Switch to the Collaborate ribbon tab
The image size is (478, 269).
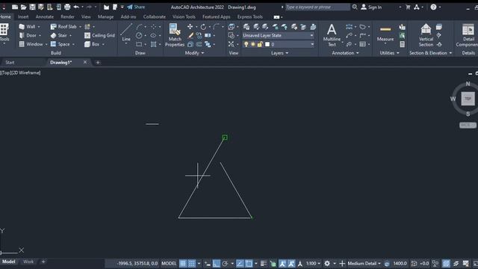coord(155,16)
